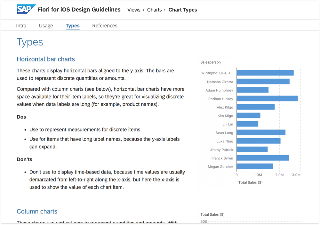Switch to the Intro tab
The width and height of the screenshot is (320, 225).
point(21,26)
